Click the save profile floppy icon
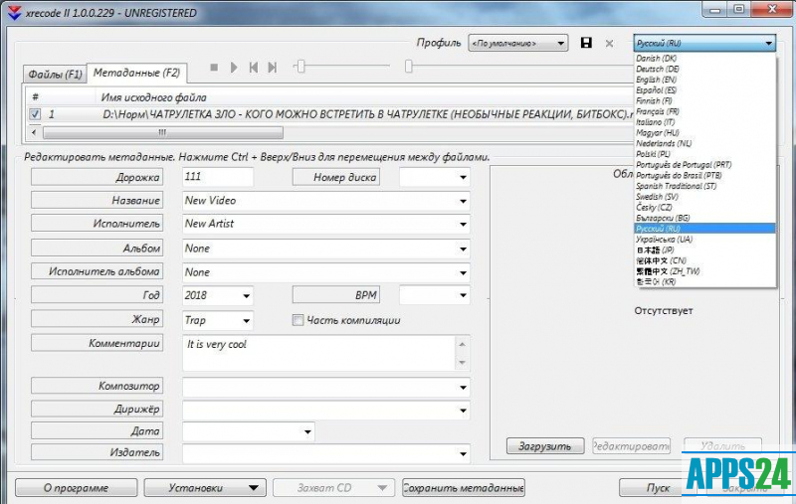The width and height of the screenshot is (796, 504). coord(586,43)
